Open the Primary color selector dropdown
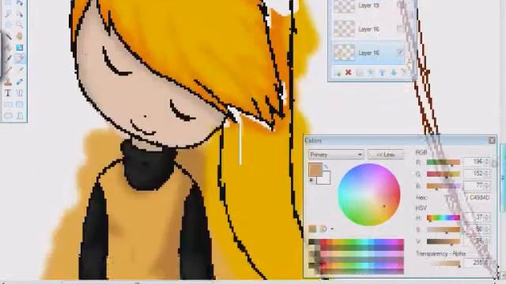 click(336, 155)
